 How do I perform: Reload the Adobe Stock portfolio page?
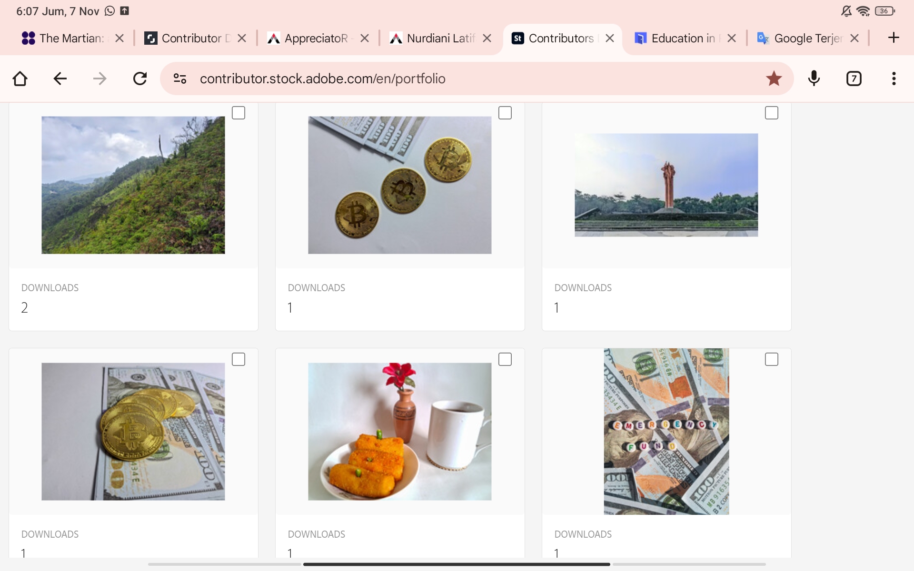139,78
